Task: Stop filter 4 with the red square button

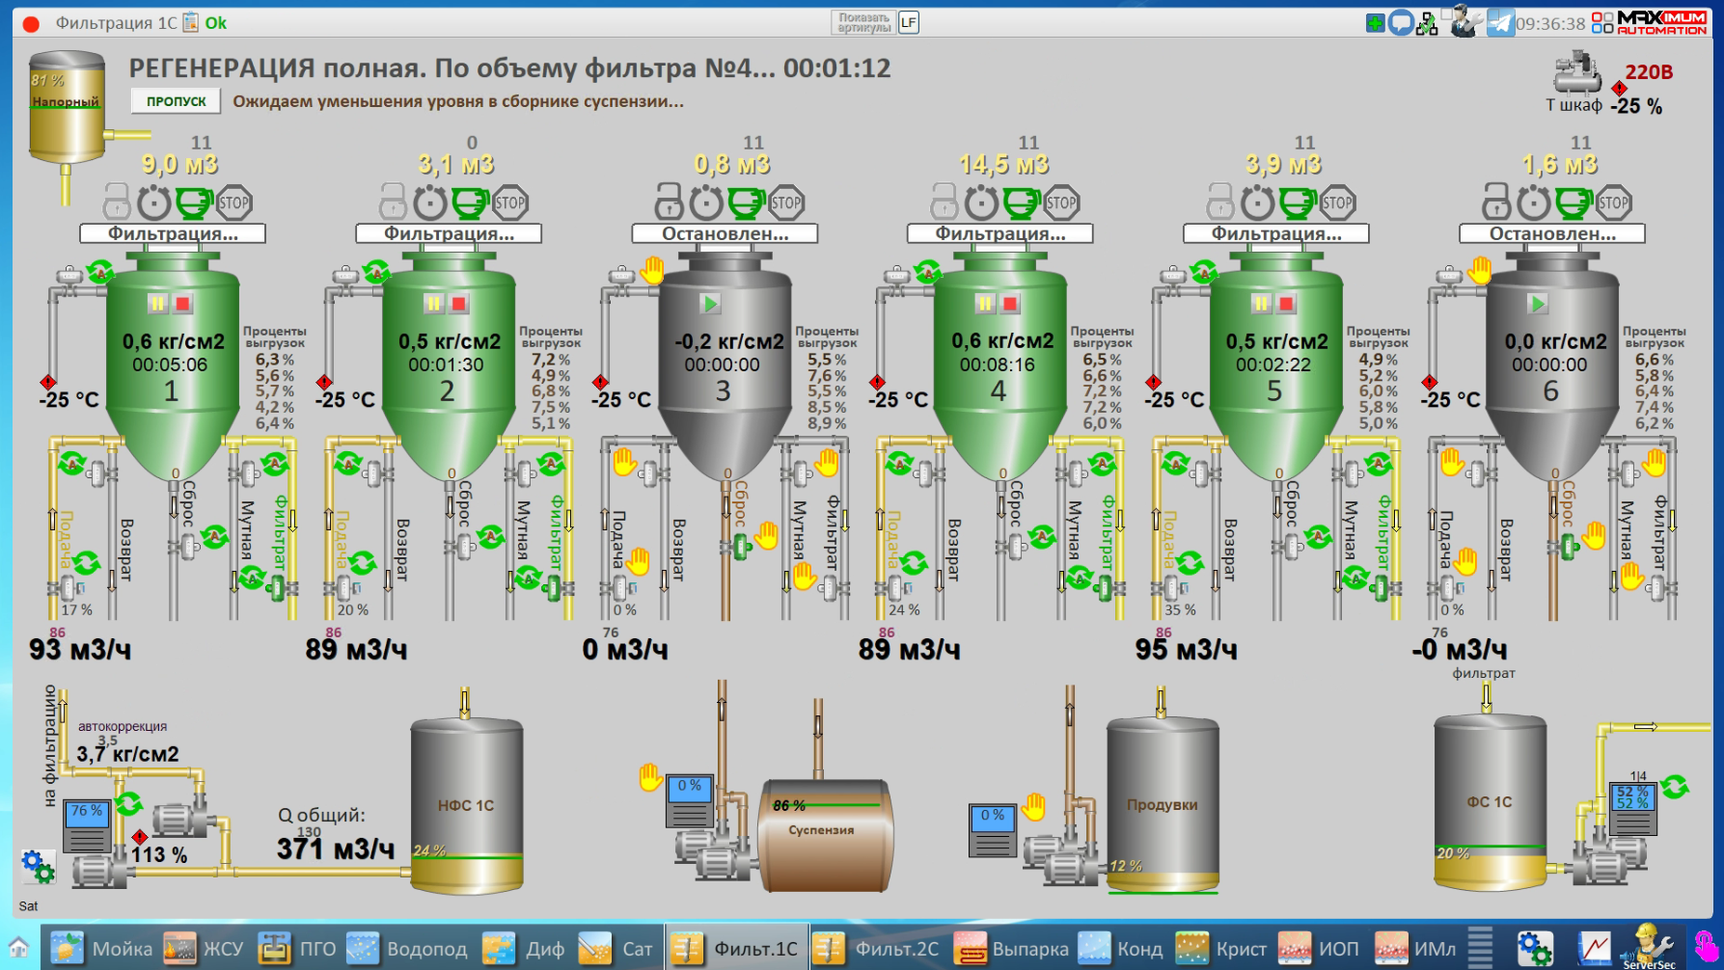Action: coord(1009,304)
